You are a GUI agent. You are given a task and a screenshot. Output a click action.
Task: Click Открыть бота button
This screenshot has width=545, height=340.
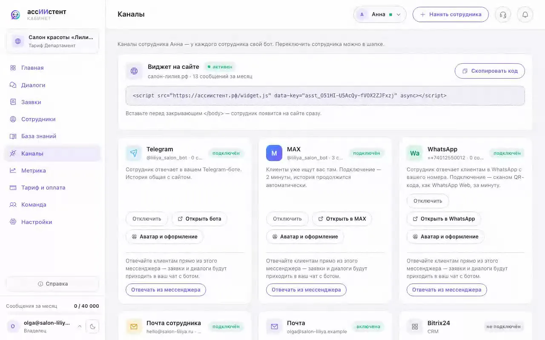click(x=199, y=219)
